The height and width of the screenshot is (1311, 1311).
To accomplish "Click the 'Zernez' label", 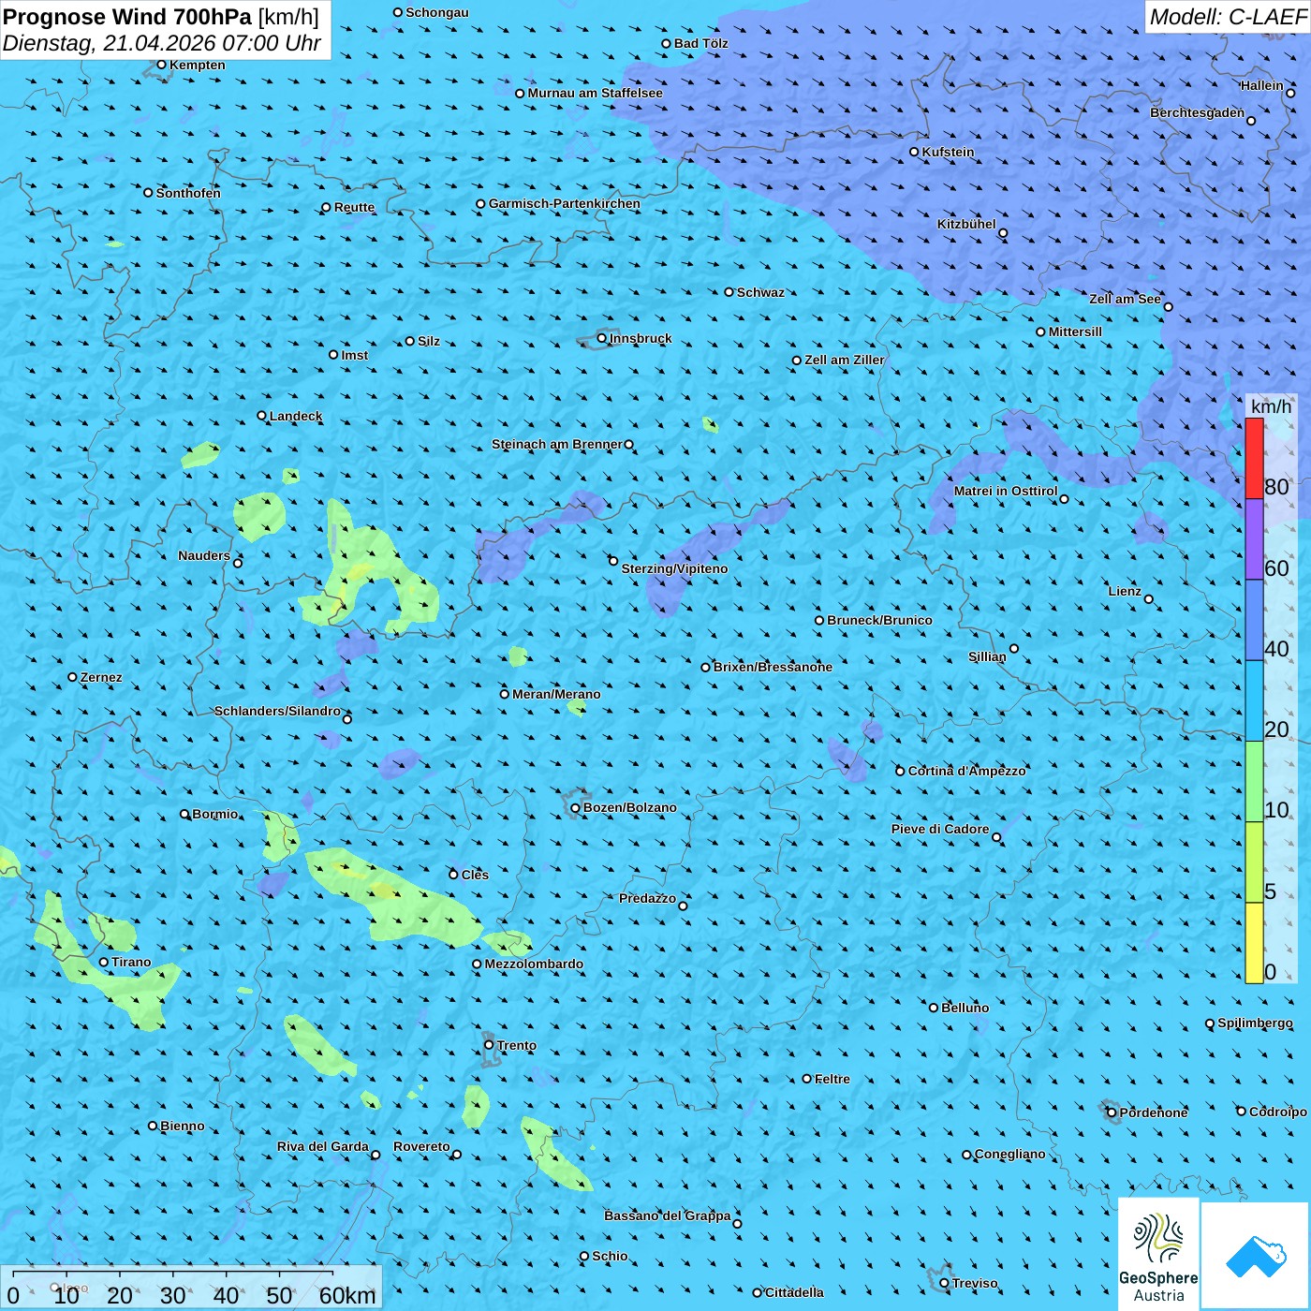I will pyautogui.click(x=101, y=677).
